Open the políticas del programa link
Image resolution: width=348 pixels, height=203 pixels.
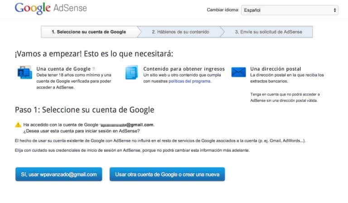coord(189,81)
